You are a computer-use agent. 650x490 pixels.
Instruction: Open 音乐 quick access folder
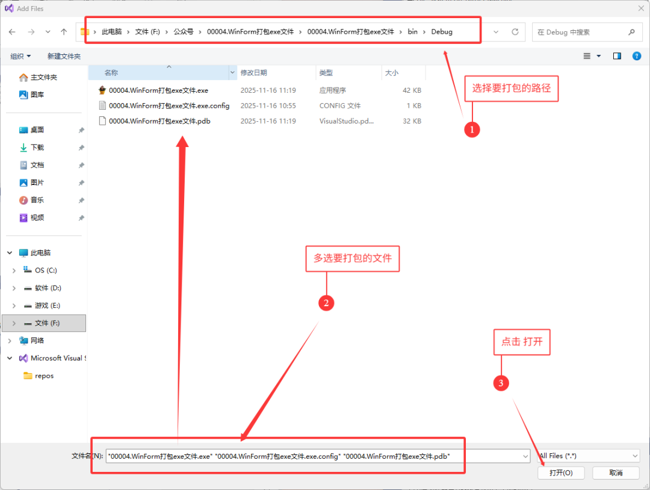(31, 200)
